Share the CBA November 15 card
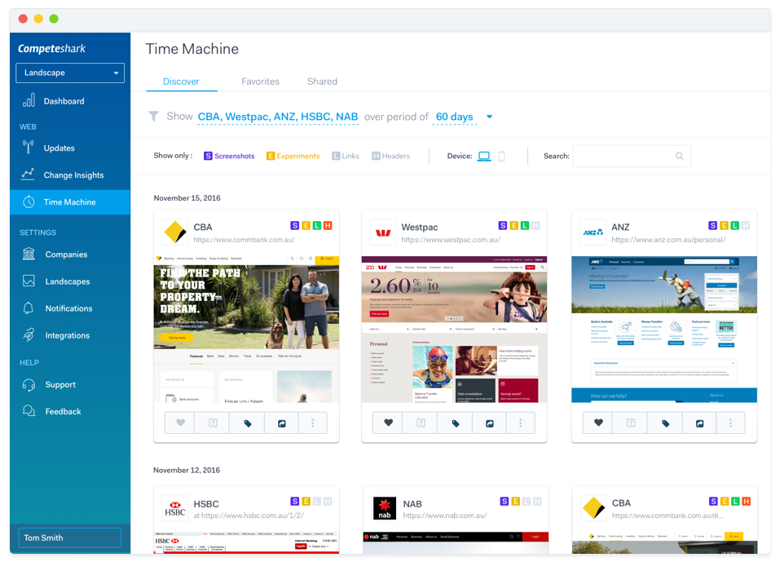The height and width of the screenshot is (575, 780). (281, 423)
